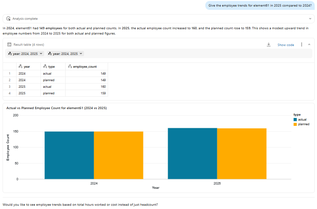Click the Show code link
The image size is (317, 209).
coord(285,45)
